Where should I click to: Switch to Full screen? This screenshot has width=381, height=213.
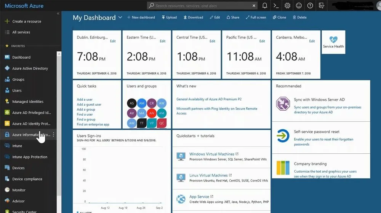pyautogui.click(x=256, y=17)
